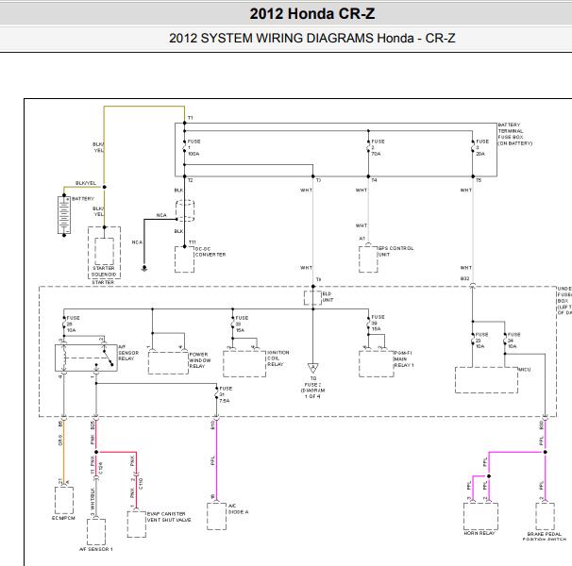The image size is (572, 566).
Task: Click the "A/F SENSOR RELAY" label
Action: pyautogui.click(x=128, y=353)
